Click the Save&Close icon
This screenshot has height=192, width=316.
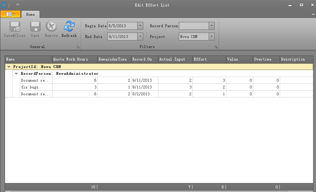tap(14, 27)
